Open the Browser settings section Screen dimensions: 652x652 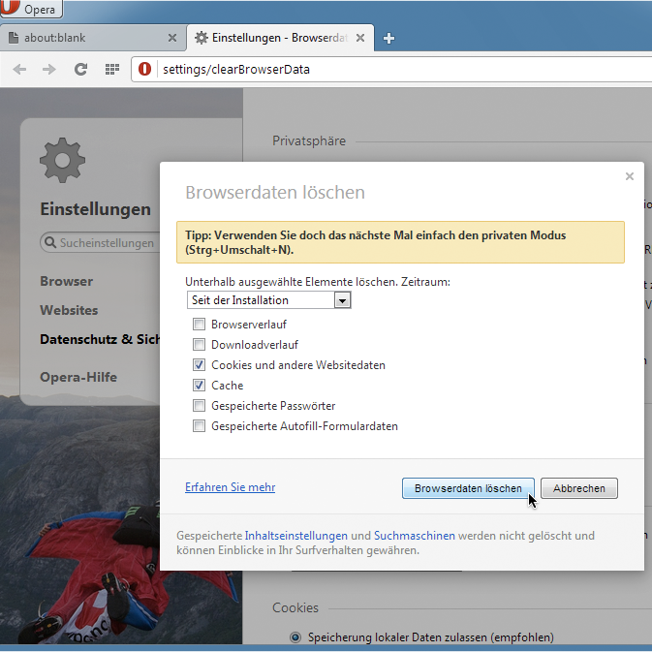[x=67, y=281]
